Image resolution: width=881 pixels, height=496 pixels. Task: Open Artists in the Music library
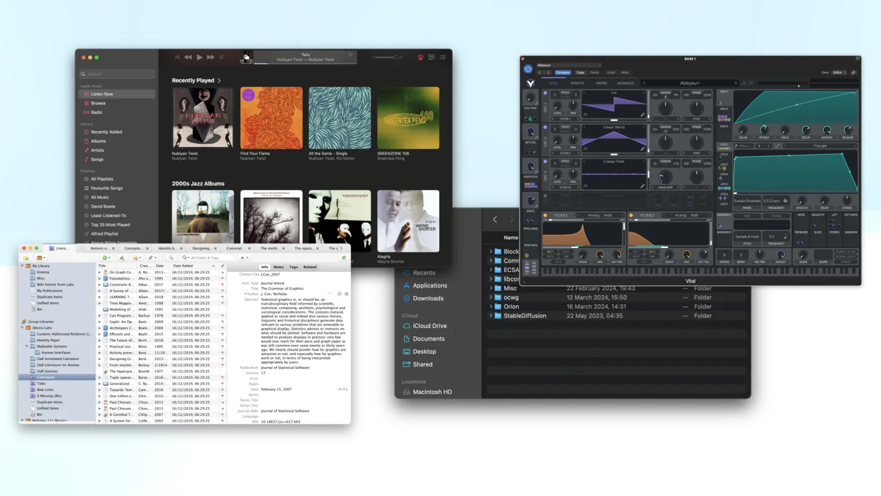click(117, 150)
